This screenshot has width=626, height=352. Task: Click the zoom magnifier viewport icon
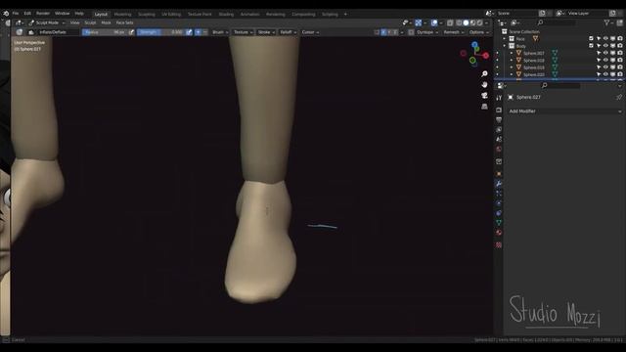[484, 74]
